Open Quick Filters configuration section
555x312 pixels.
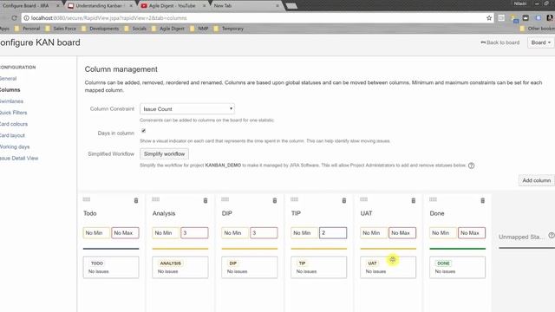pos(13,113)
